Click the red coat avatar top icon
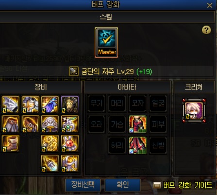 pos(137,124)
